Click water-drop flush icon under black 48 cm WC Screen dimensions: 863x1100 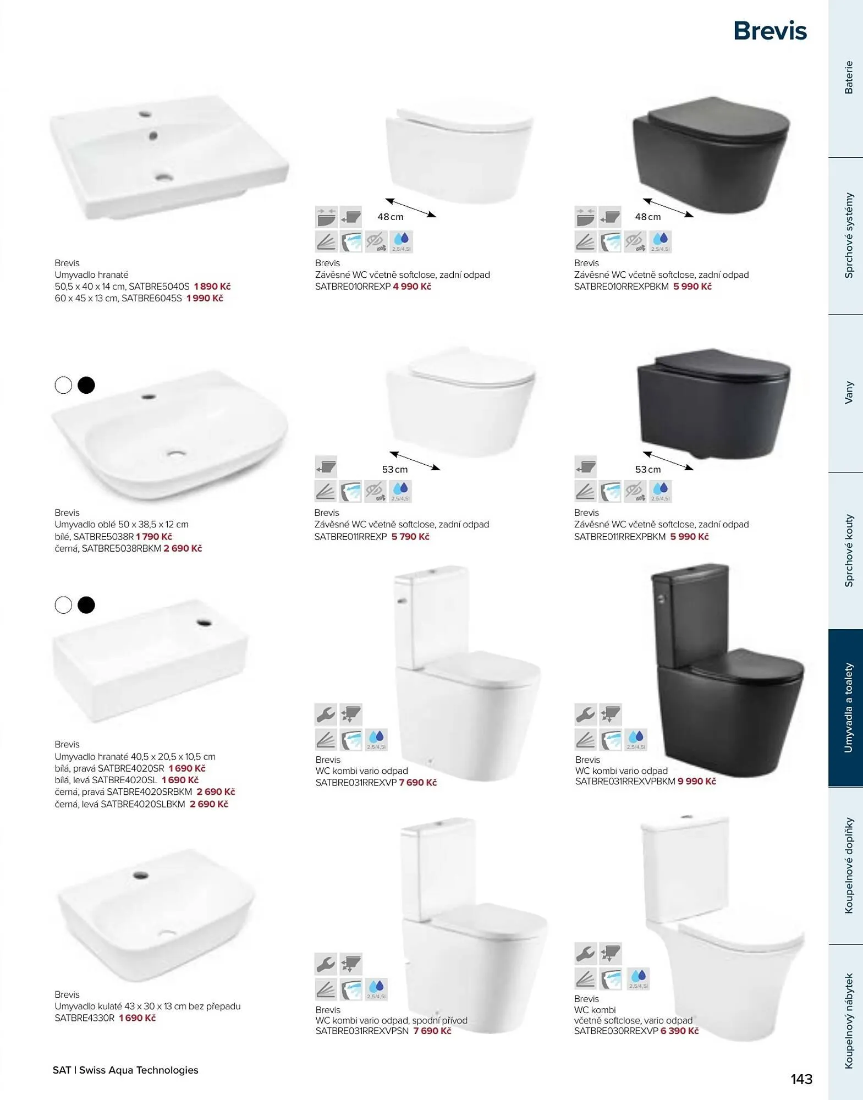tap(661, 241)
